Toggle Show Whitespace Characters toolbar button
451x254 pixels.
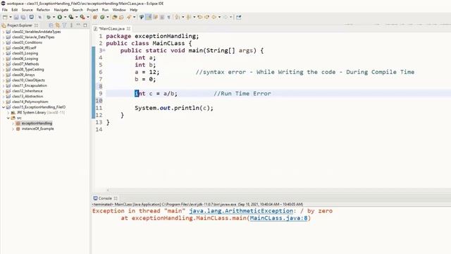[169, 17]
